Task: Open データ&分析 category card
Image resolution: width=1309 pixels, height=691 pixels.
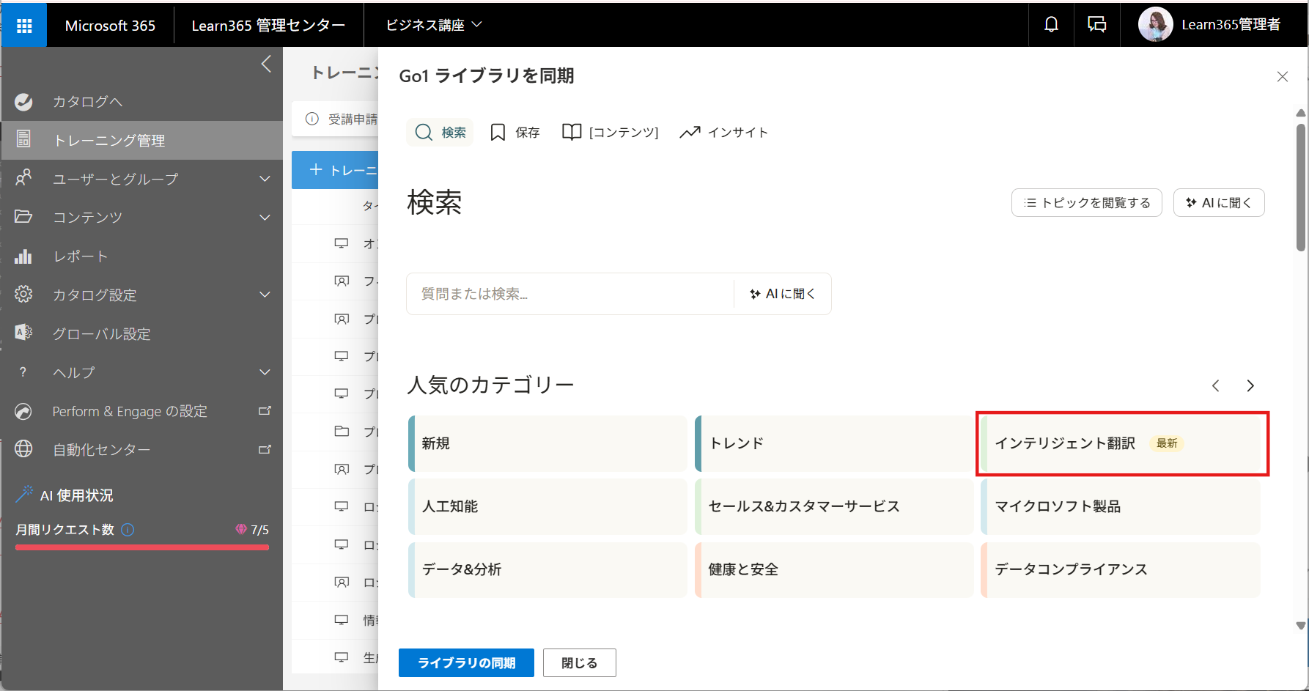Action: point(547,569)
